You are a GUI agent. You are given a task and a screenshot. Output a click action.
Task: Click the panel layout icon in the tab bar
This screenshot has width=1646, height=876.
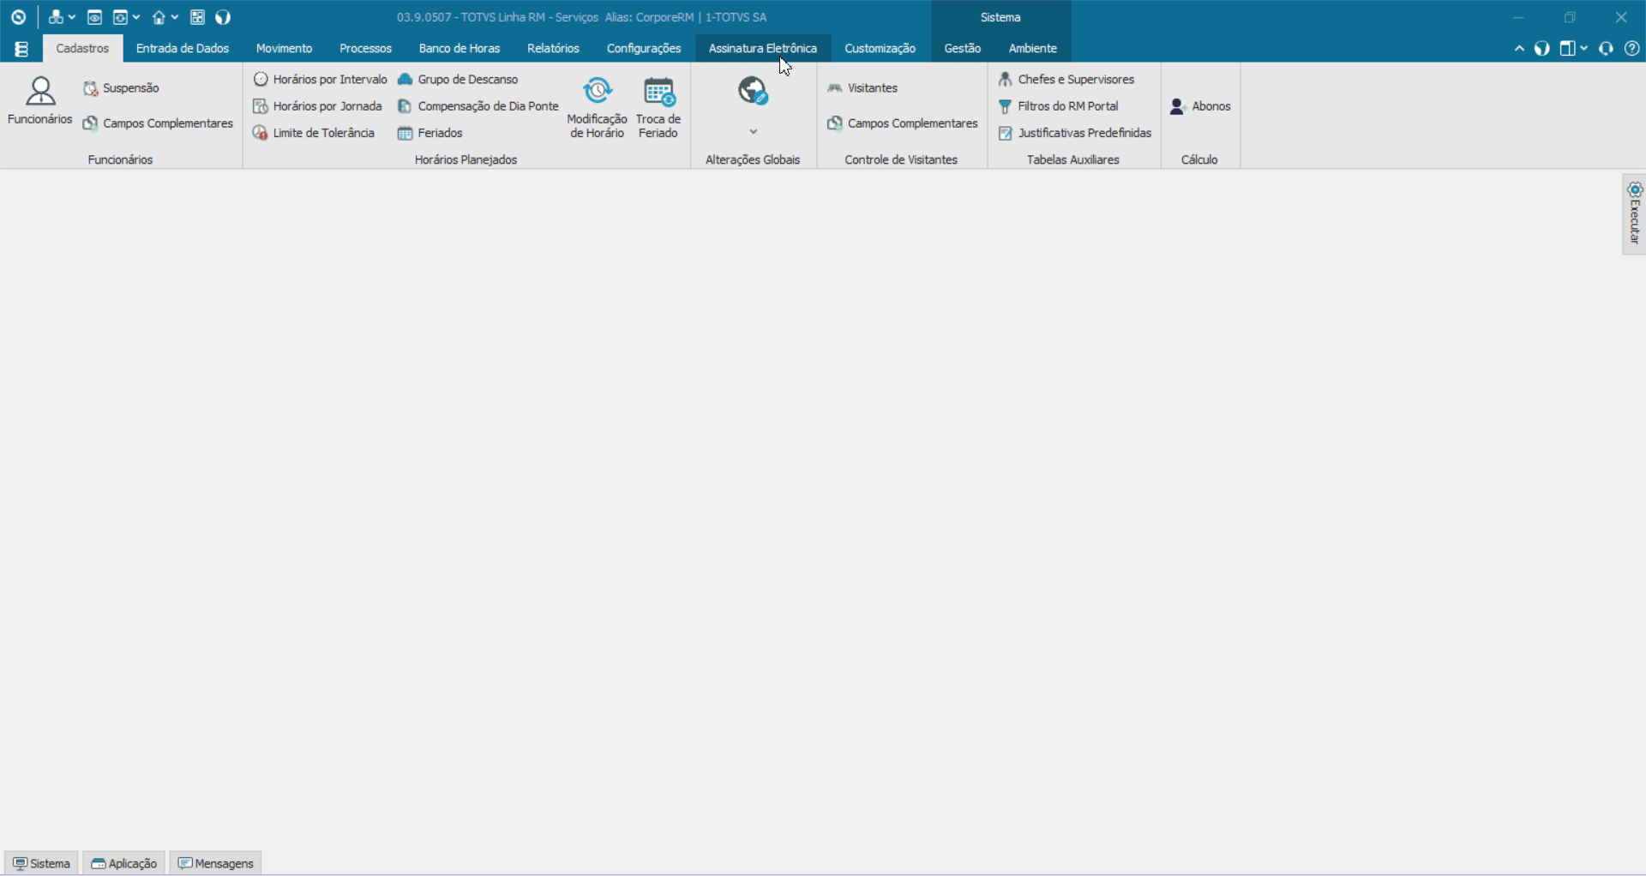1567,49
